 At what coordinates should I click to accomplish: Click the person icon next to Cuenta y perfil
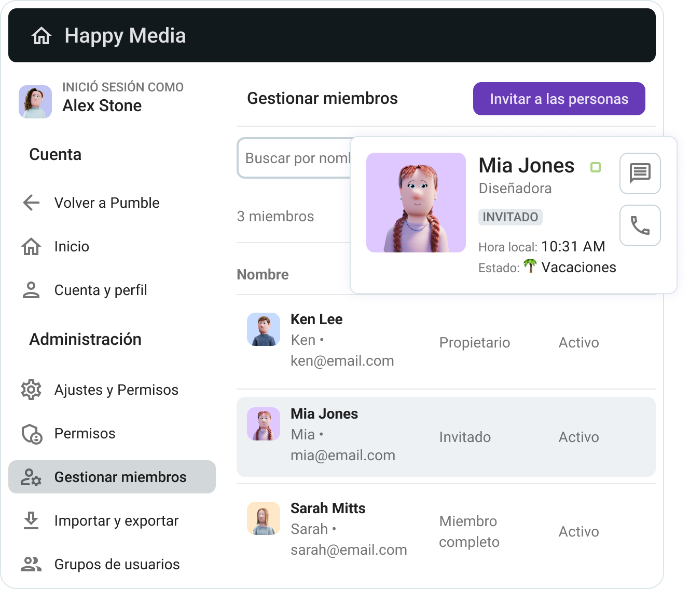[31, 290]
